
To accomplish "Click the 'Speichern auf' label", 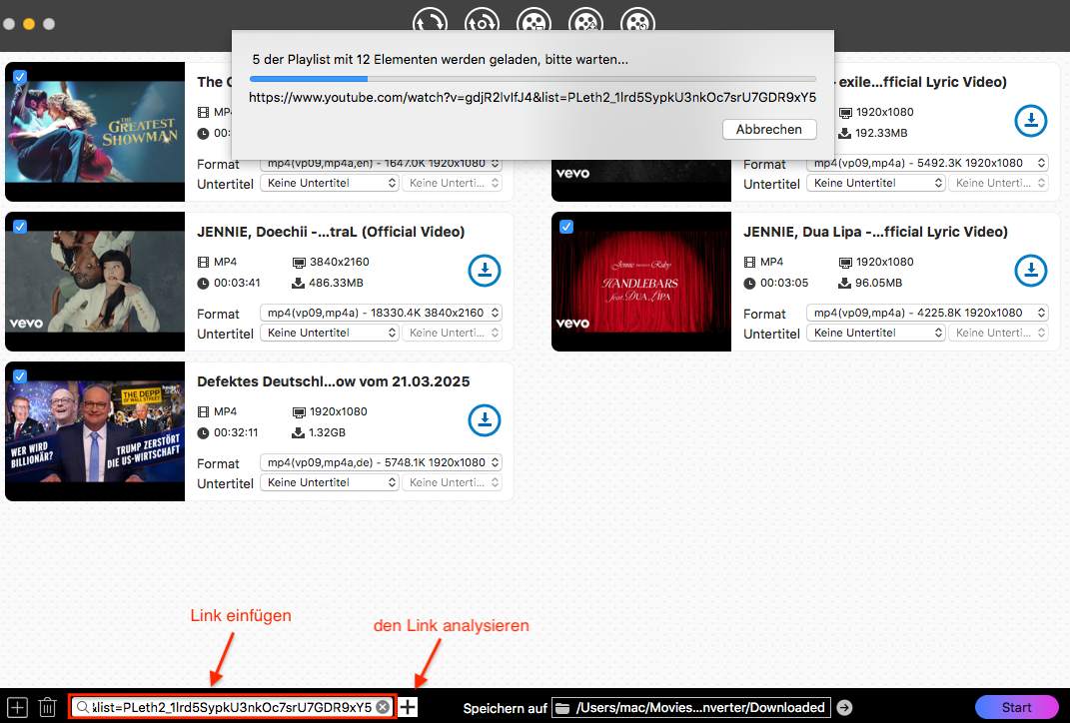I will [x=505, y=708].
